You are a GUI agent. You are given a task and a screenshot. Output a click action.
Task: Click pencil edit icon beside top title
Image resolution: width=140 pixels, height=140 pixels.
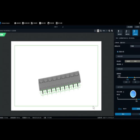[63, 27]
